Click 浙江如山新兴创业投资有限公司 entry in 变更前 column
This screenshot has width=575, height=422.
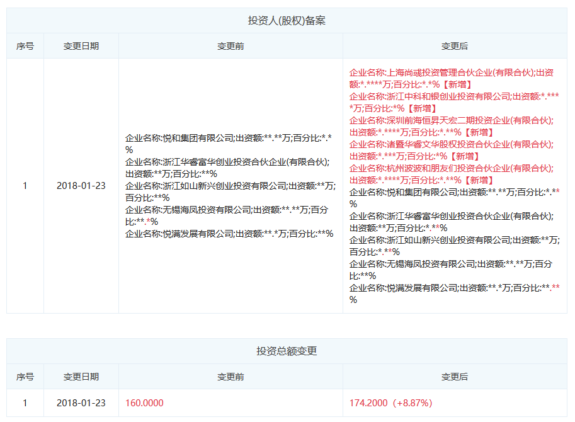coord(231,191)
